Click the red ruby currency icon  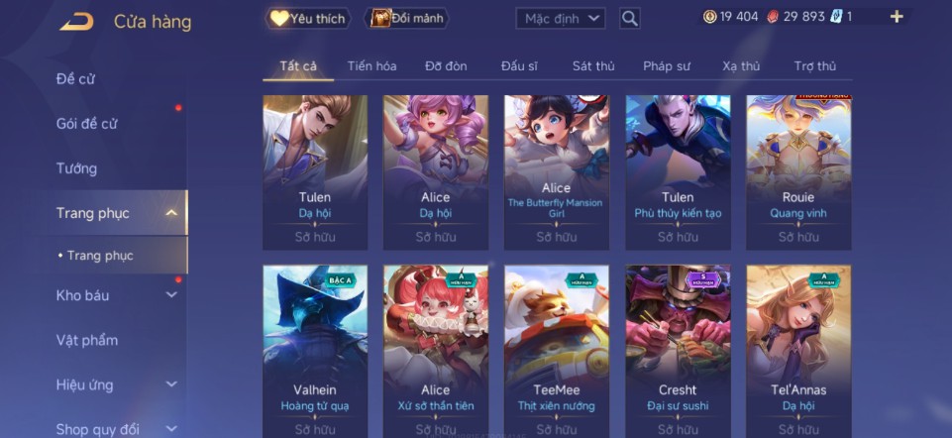click(773, 17)
